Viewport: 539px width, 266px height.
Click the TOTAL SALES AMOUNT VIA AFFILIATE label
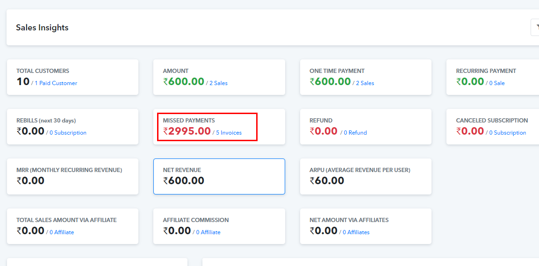(x=67, y=220)
